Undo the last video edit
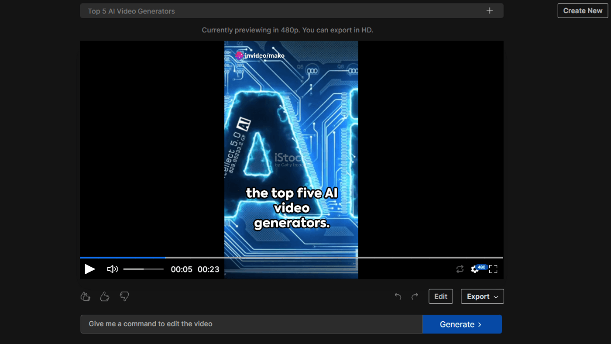Viewport: 611px width, 344px height. click(398, 296)
